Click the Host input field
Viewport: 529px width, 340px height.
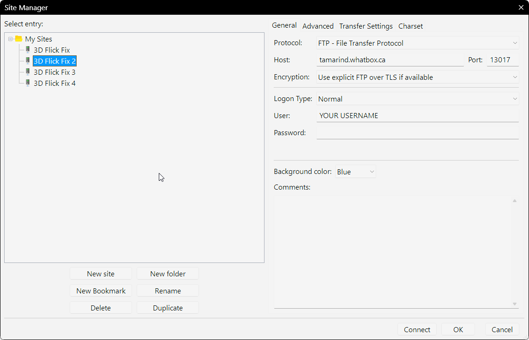390,60
